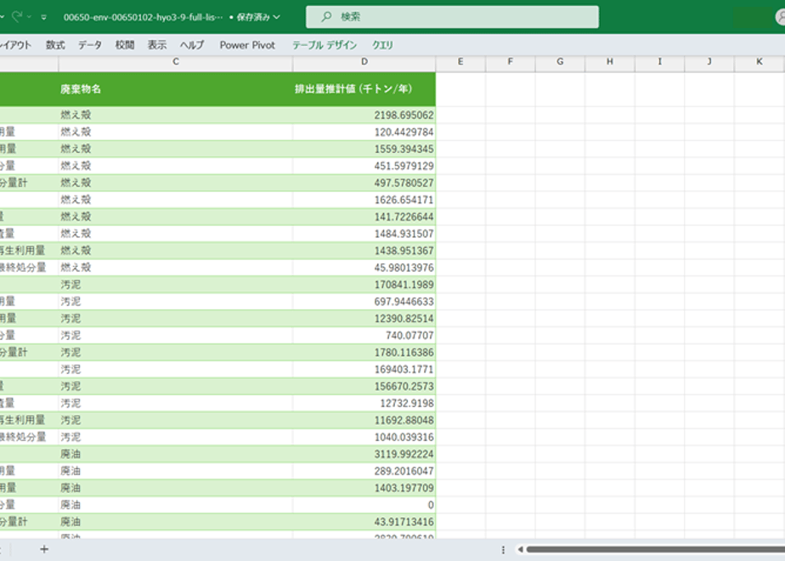Select the cell with value 1484.931507
This screenshot has width=785, height=561.
pyautogui.click(x=364, y=234)
